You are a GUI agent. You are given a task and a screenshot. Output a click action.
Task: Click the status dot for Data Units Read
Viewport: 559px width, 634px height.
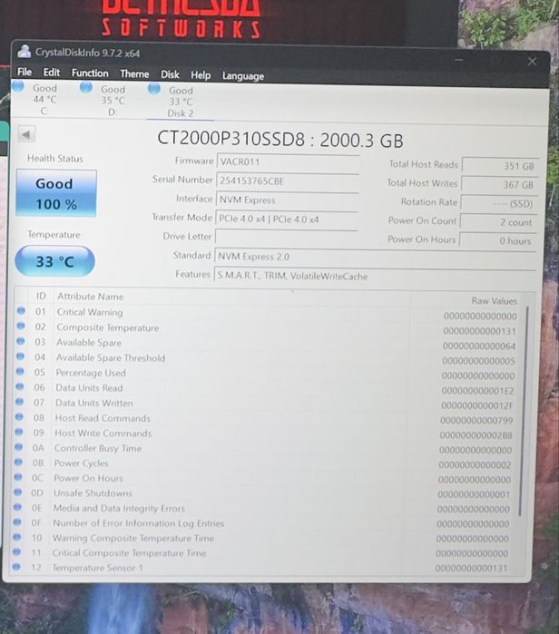pos(19,386)
